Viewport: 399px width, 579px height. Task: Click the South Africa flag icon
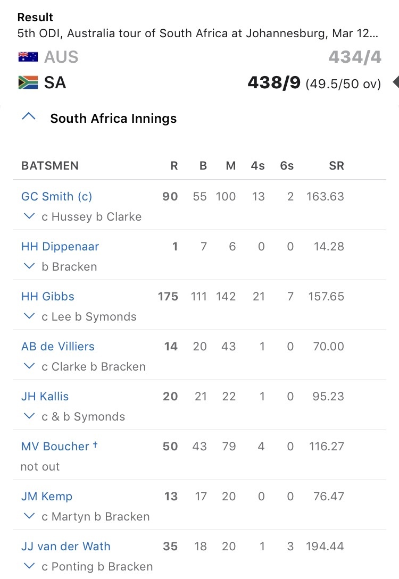coord(28,82)
